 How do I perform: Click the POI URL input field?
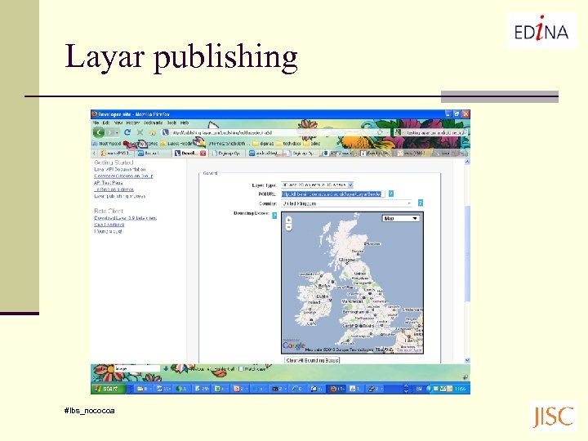tap(333, 194)
